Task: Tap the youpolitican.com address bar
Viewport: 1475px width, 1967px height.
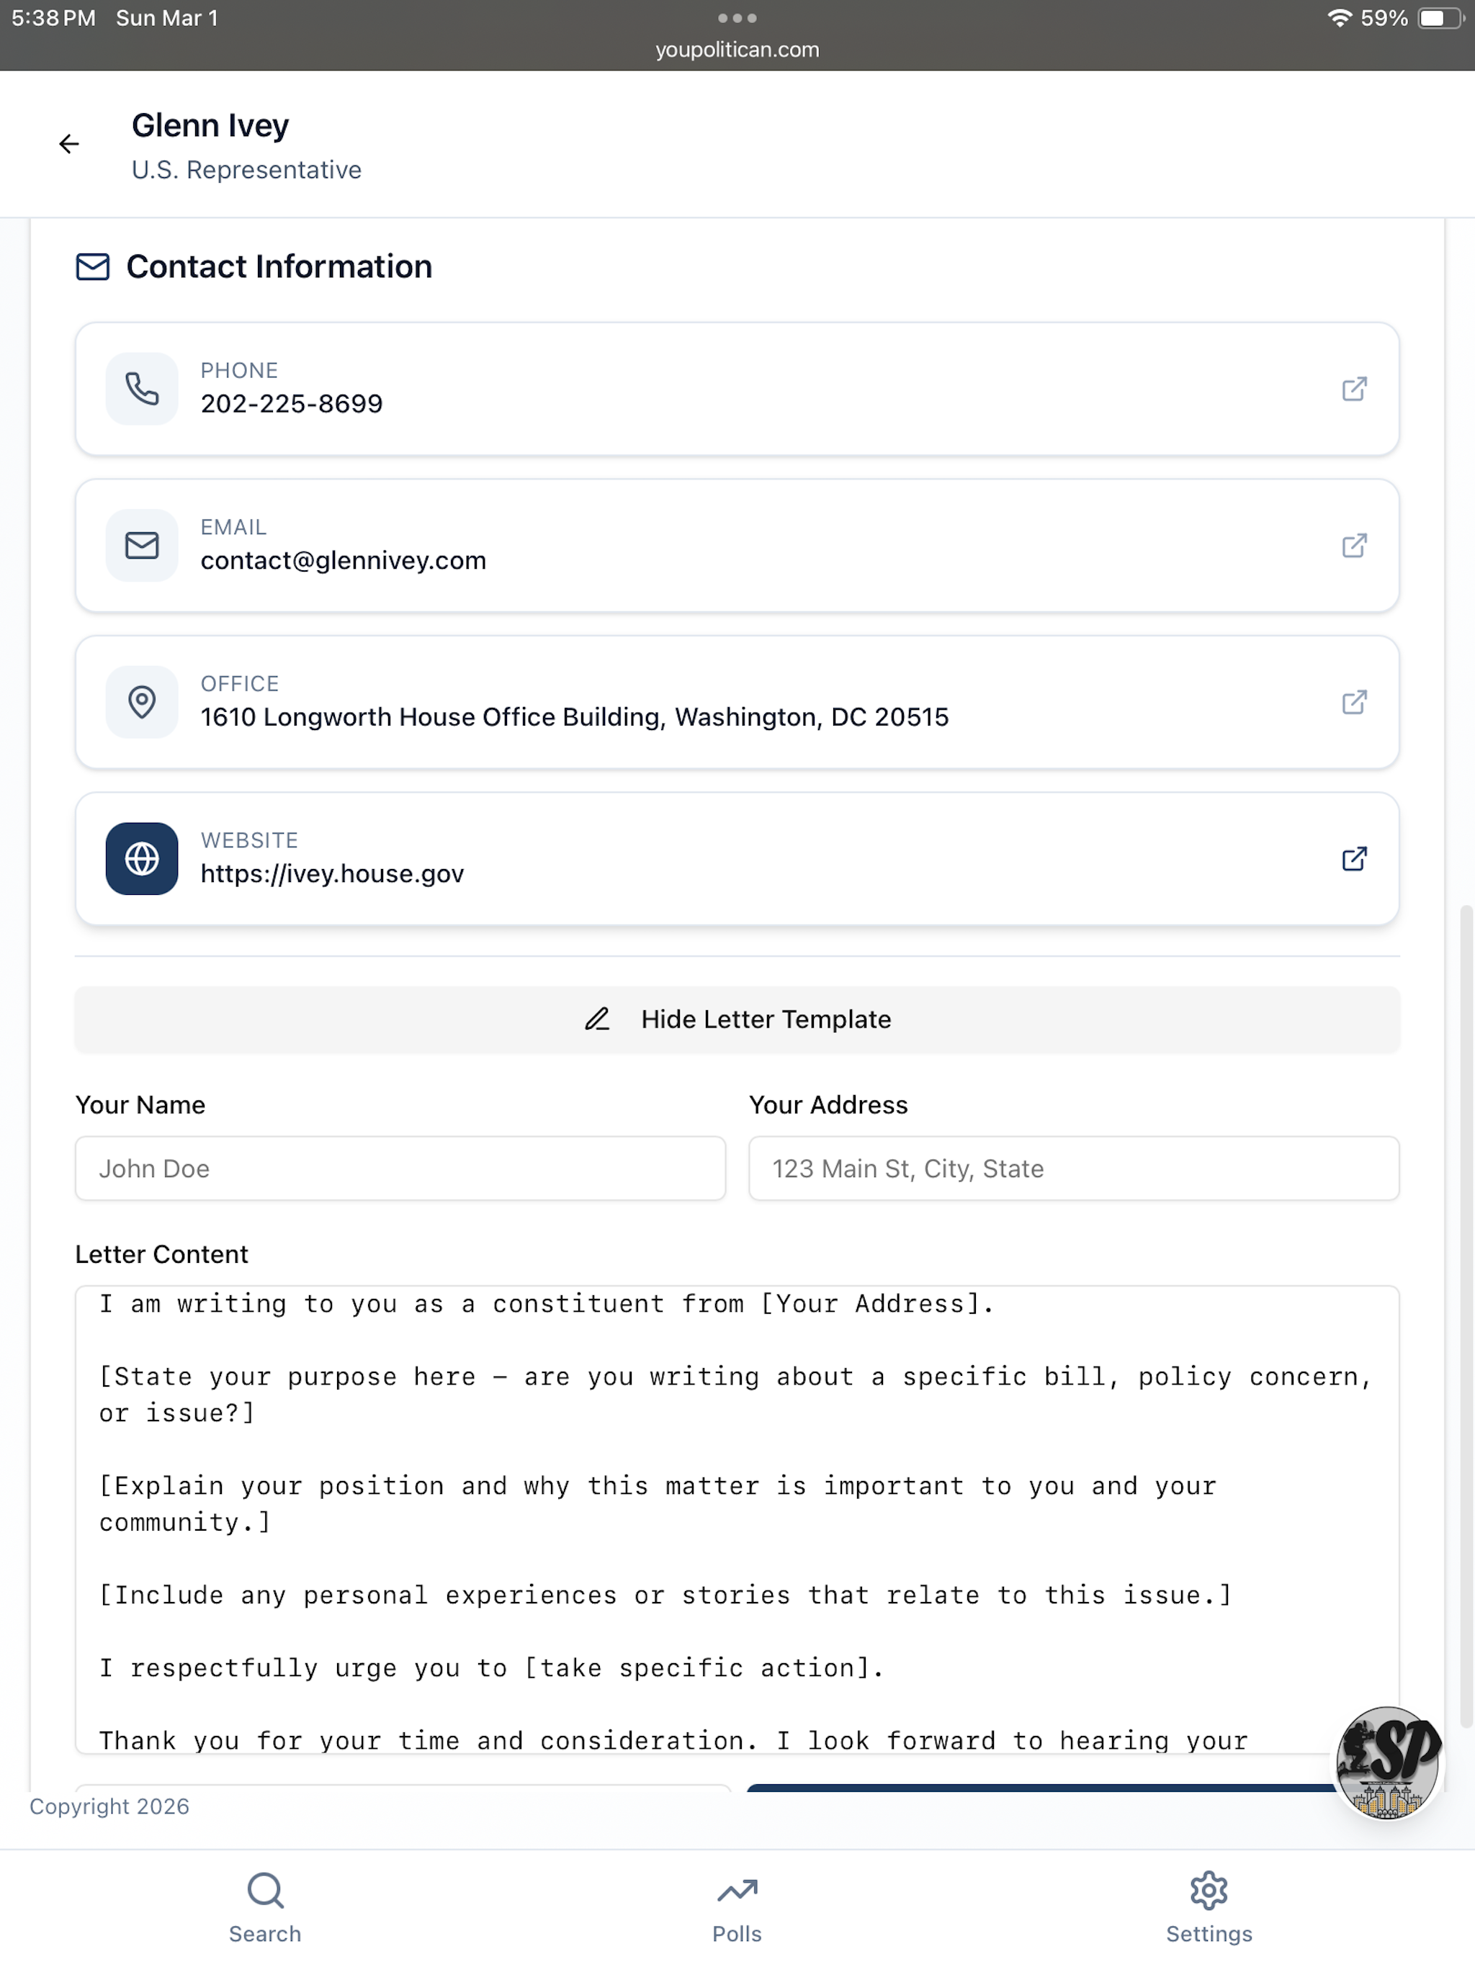Action: (737, 50)
